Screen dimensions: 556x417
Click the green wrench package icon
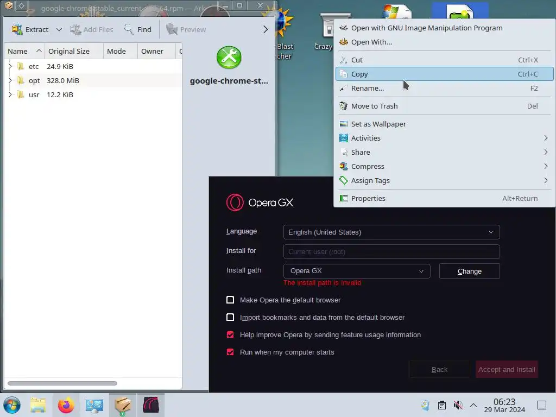(229, 58)
